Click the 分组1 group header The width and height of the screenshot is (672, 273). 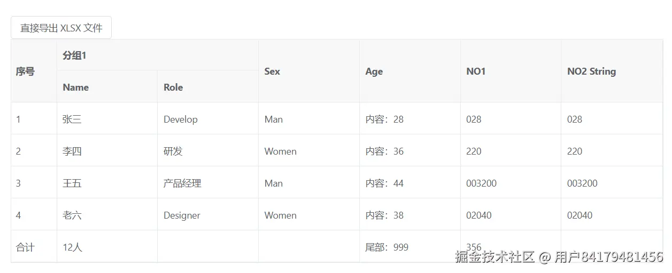pyautogui.click(x=74, y=55)
